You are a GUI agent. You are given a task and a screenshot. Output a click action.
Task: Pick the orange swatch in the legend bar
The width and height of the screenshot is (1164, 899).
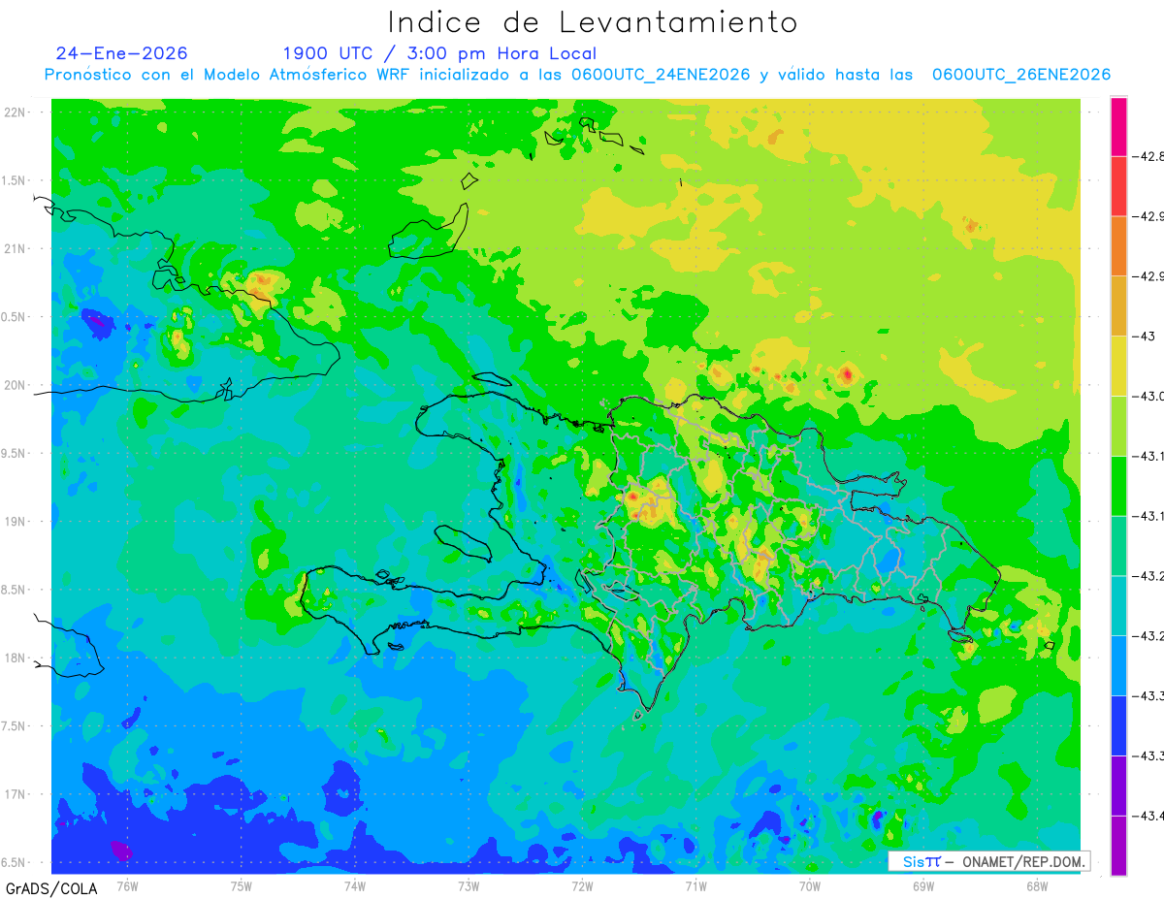point(1118,245)
